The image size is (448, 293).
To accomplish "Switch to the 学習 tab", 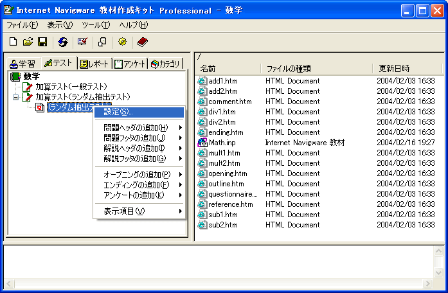I will [23, 63].
